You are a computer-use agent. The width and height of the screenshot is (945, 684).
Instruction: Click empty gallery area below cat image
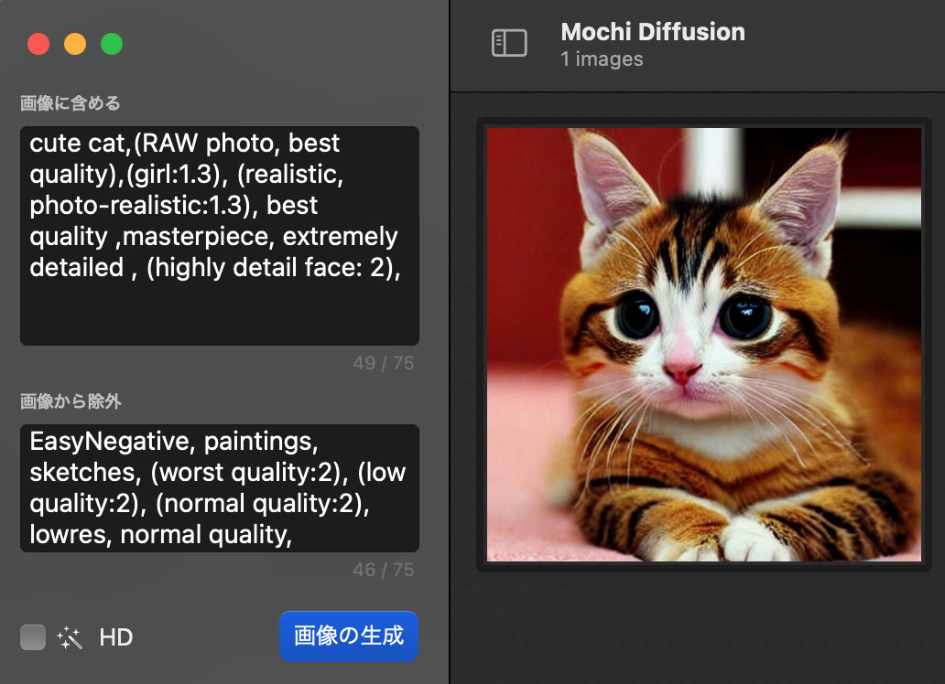[x=703, y=631]
